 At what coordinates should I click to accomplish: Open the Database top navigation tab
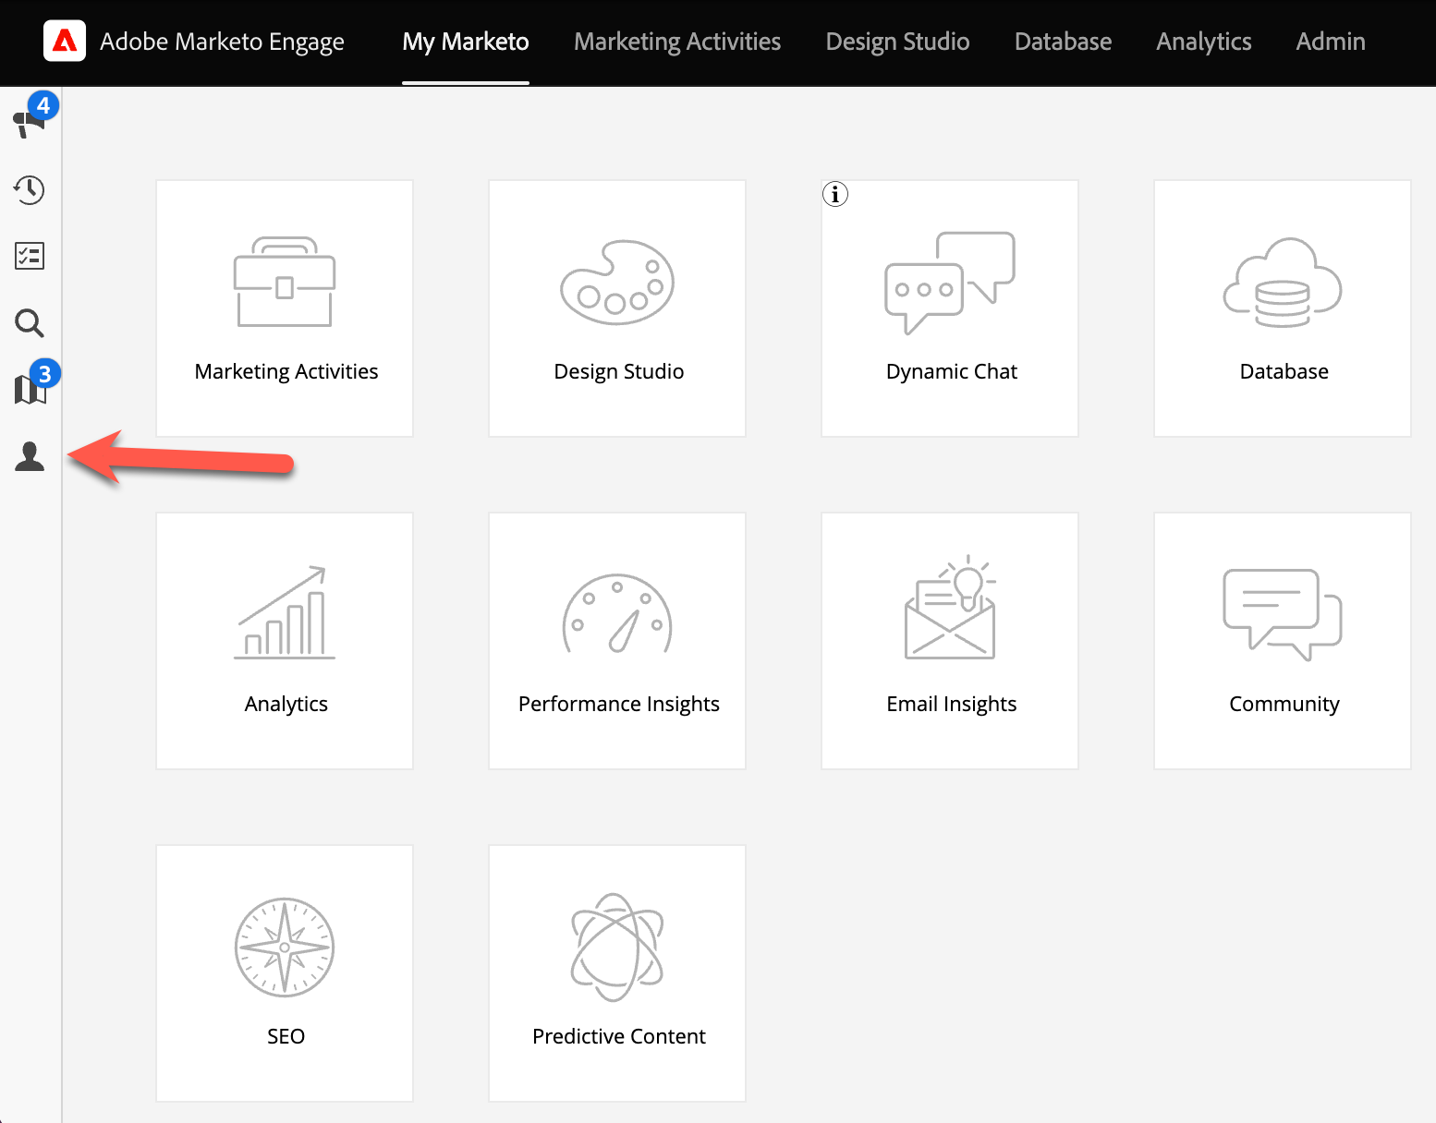[1063, 42]
